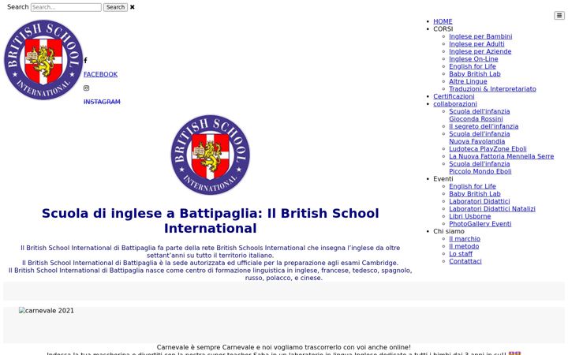Open Inglese per Bambini course page

click(x=480, y=36)
